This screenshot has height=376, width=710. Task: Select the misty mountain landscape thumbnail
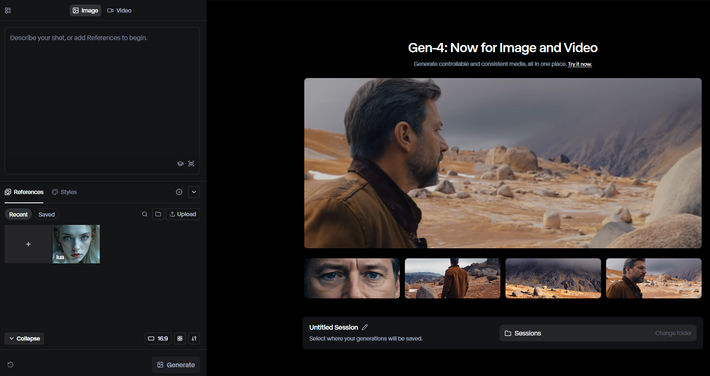coord(553,278)
